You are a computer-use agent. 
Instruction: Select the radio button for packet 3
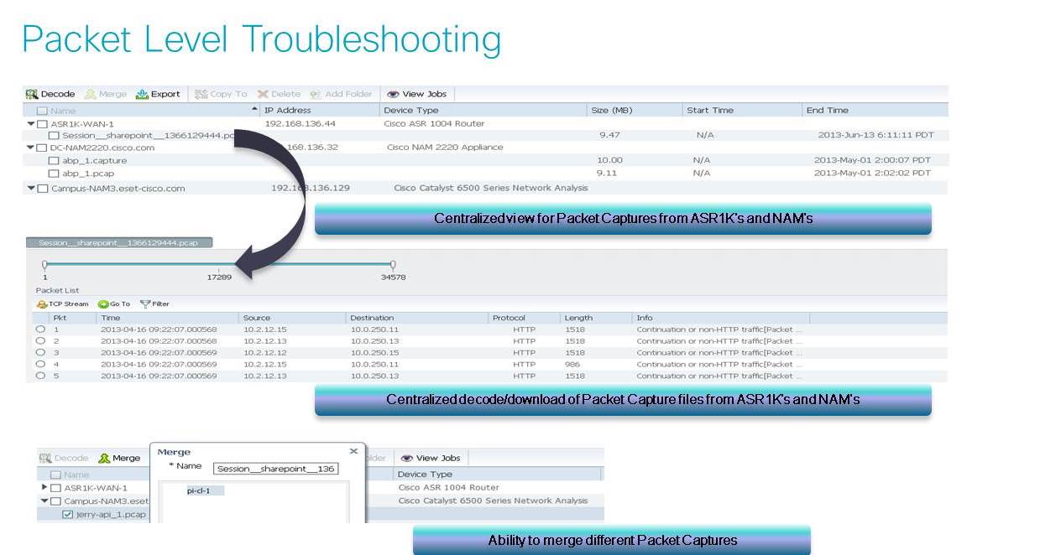pos(40,353)
